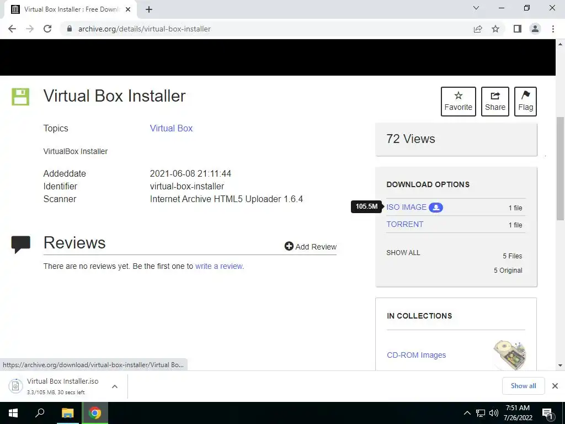Flag this archive item
565x424 pixels.
[x=525, y=102]
